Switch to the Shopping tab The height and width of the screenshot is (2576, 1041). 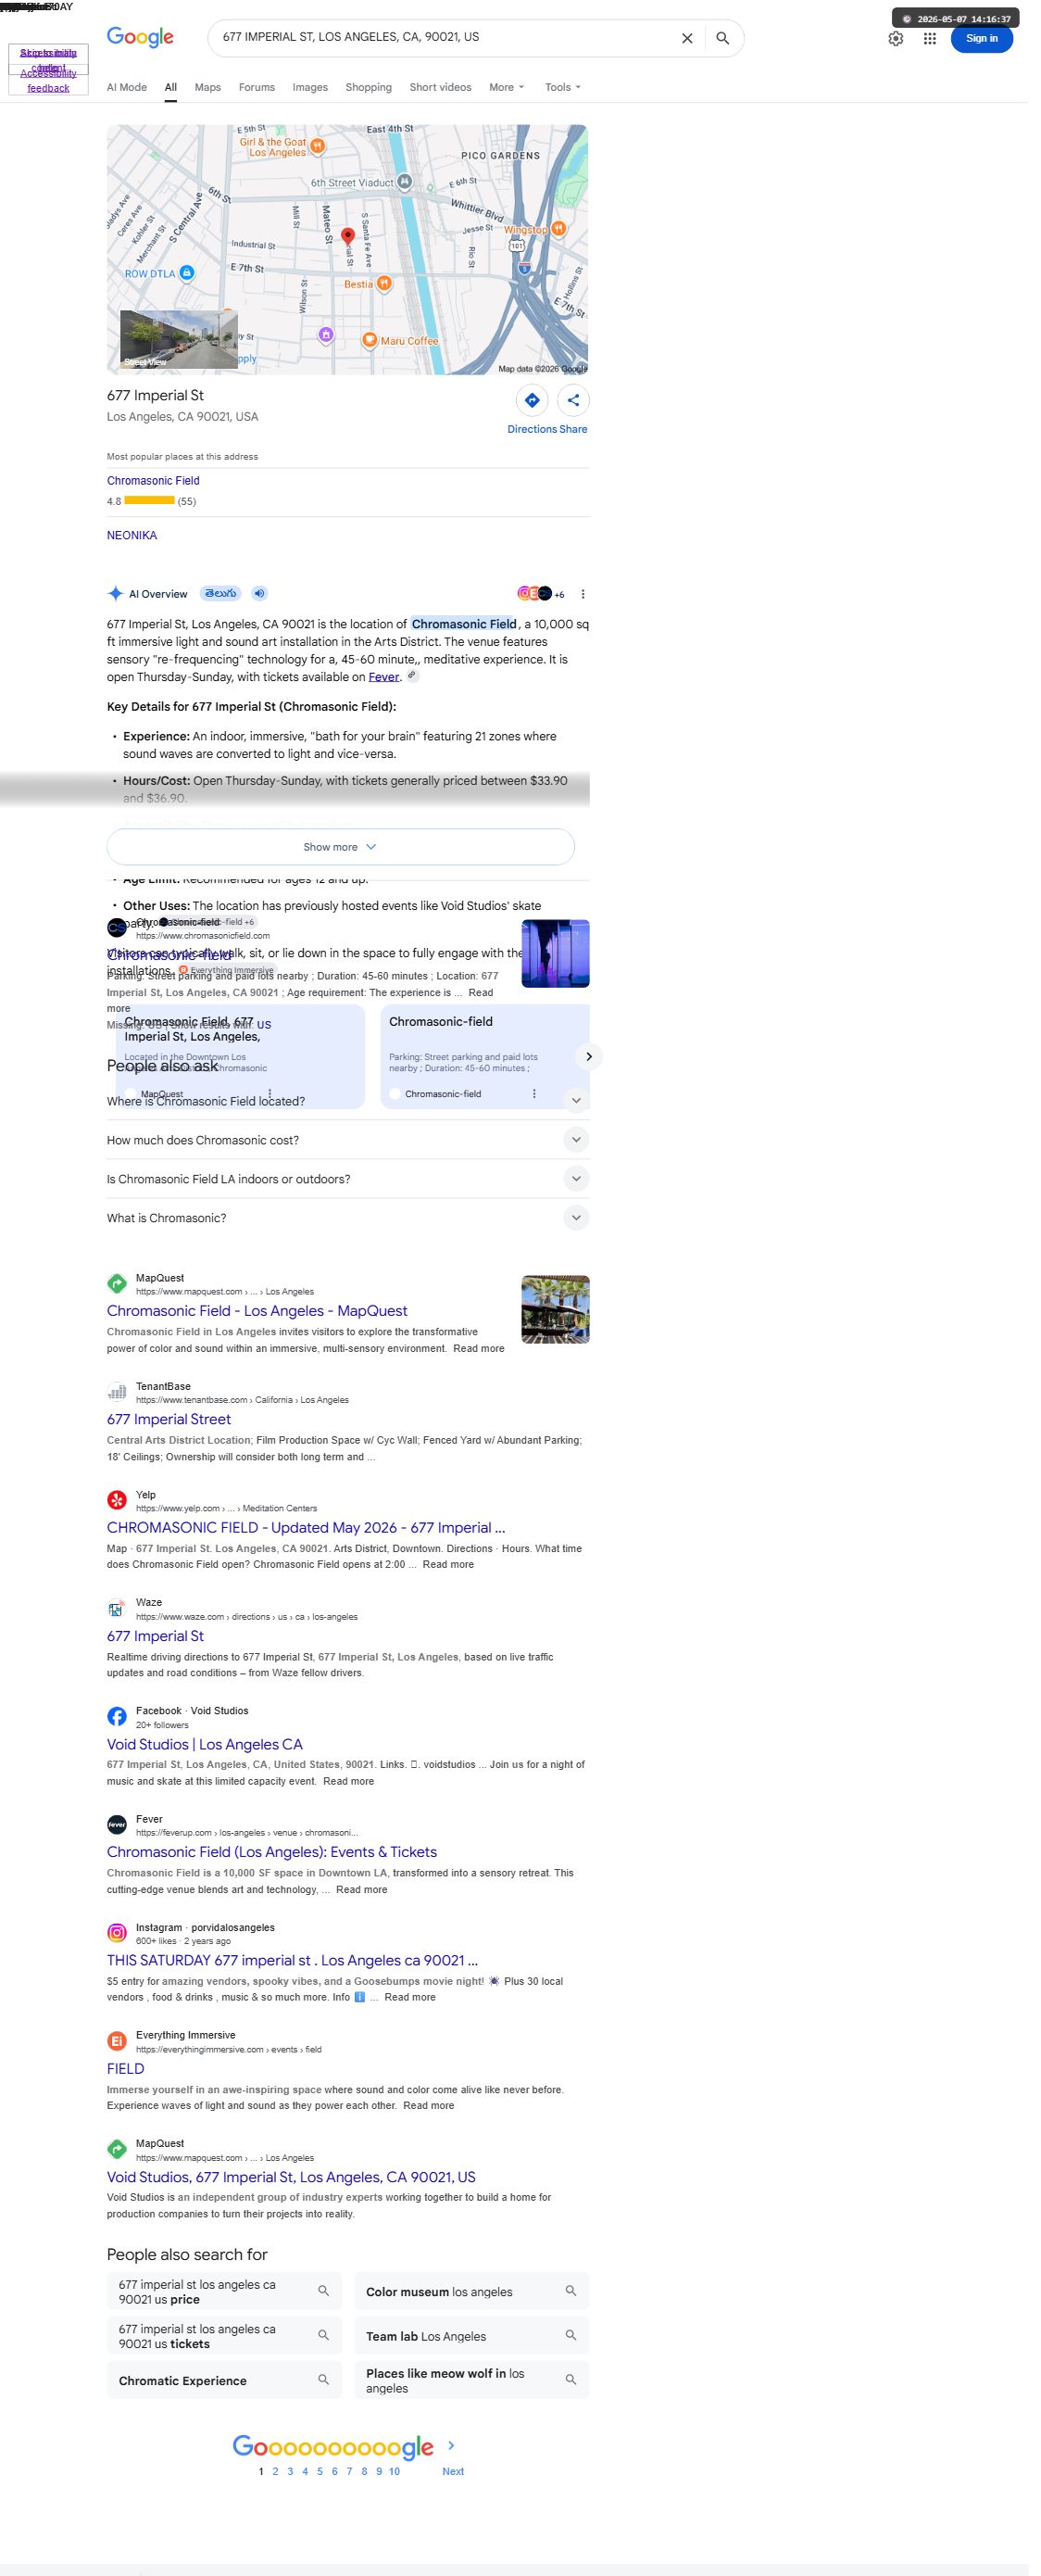(369, 88)
